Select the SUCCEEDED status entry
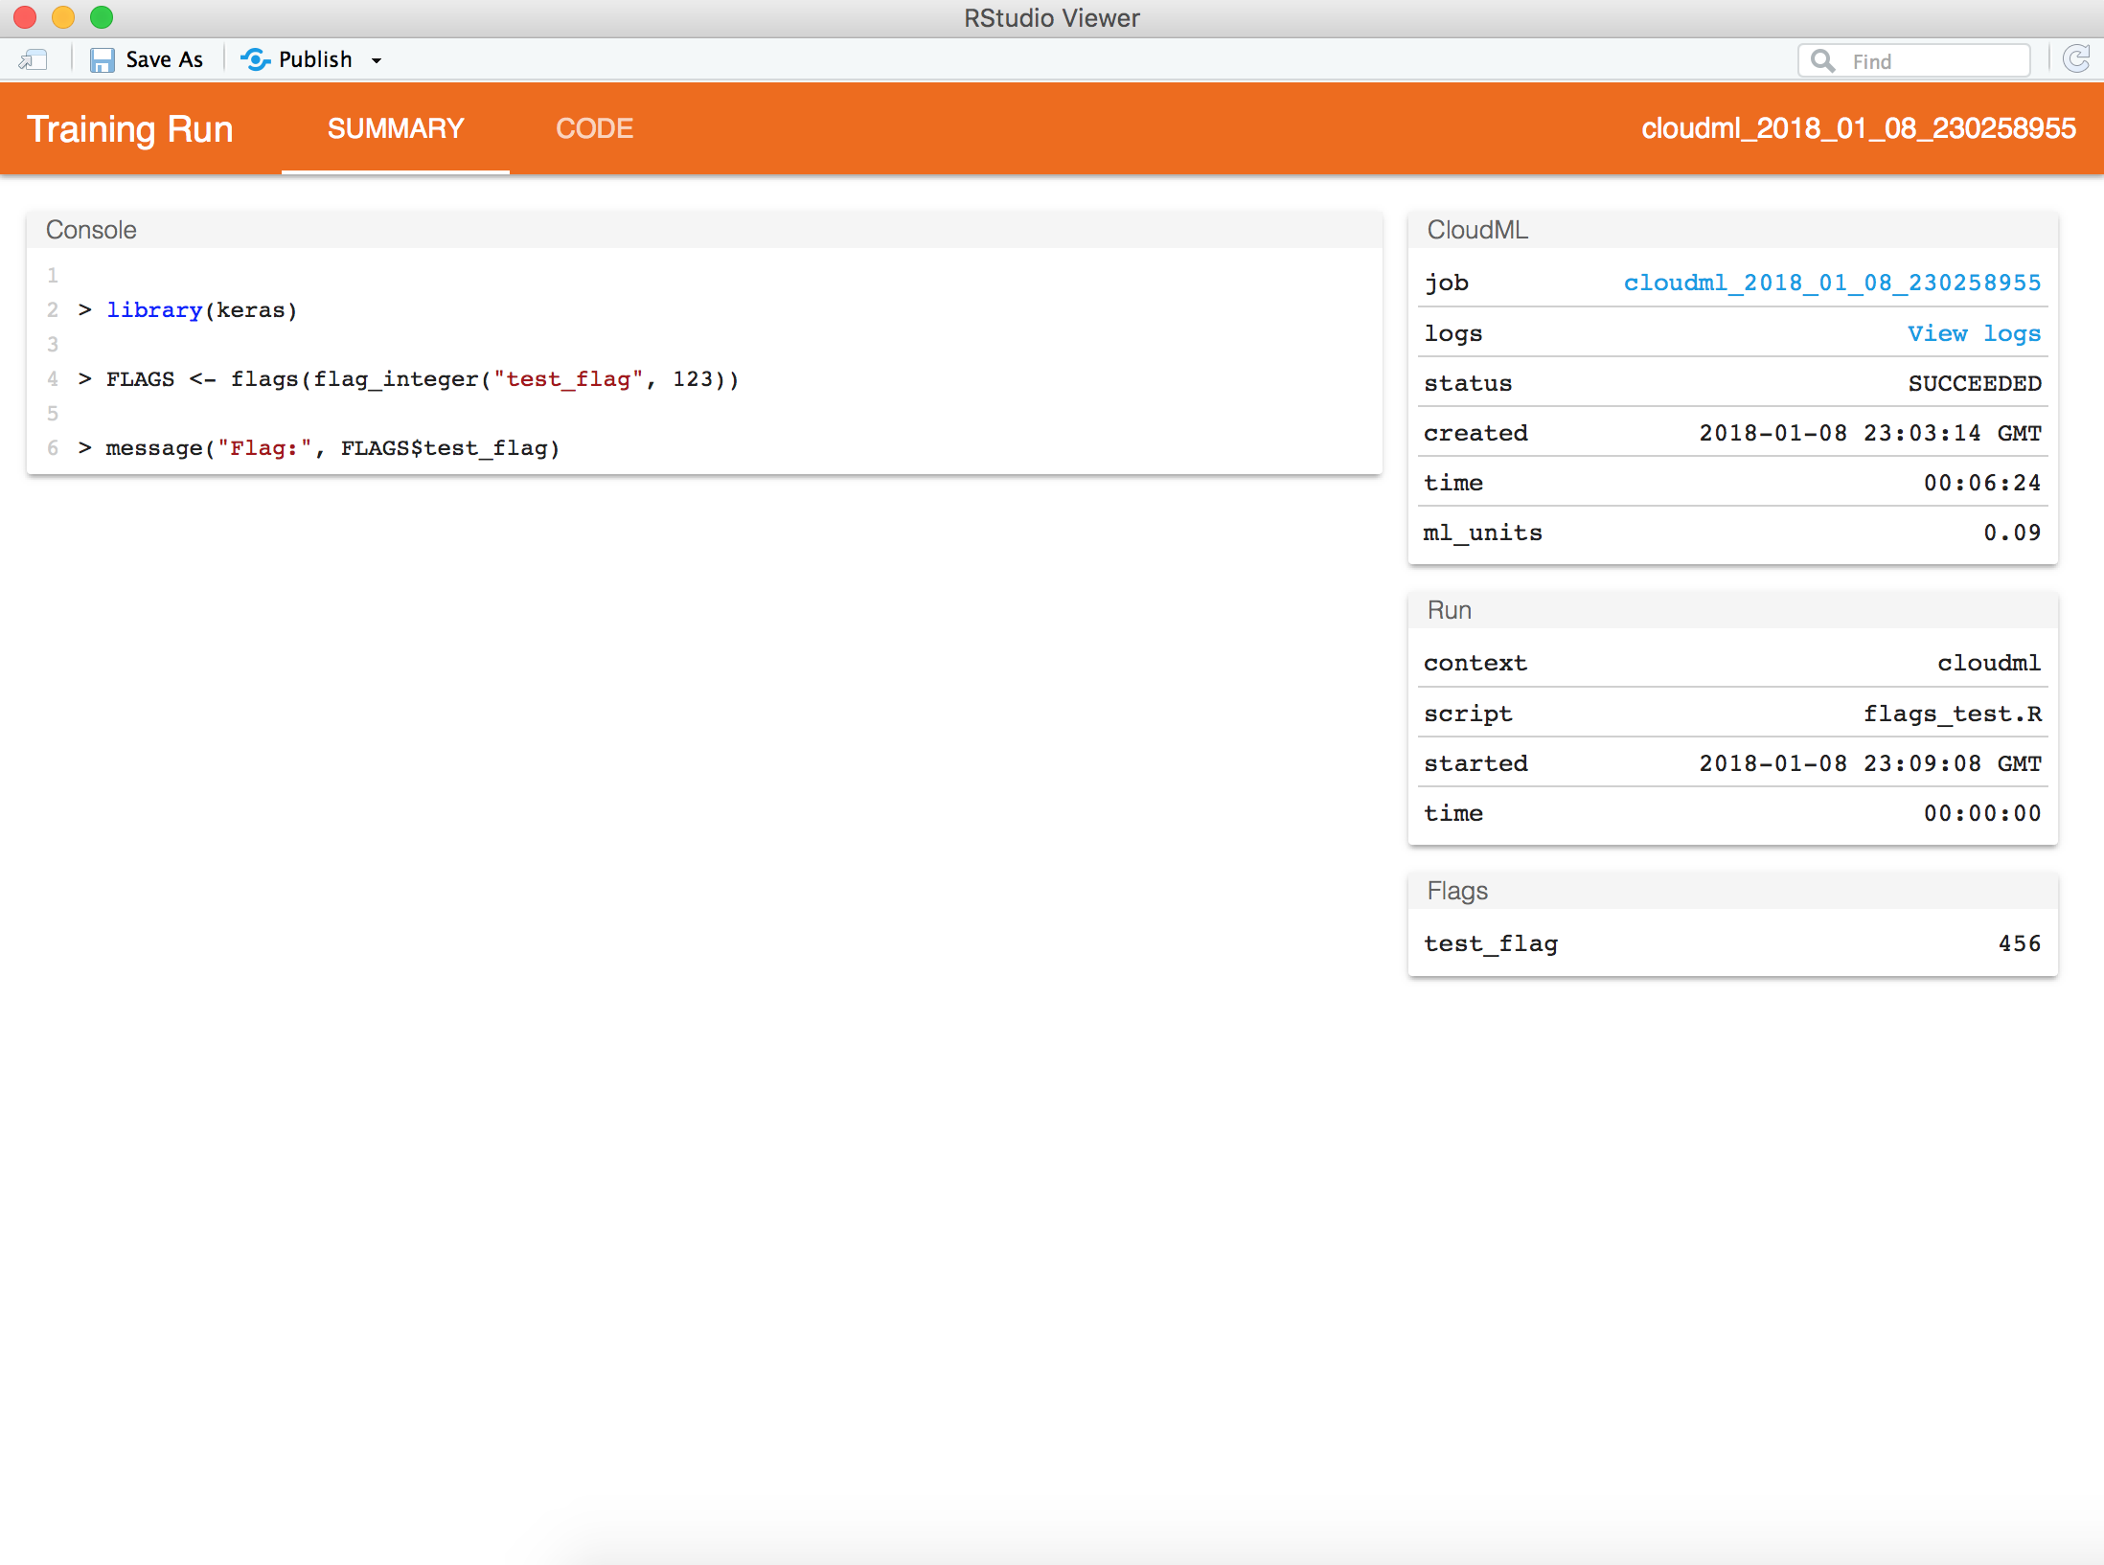 coord(1973,383)
